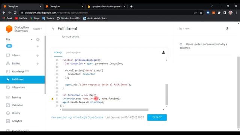Open the Maps bookmark

(x=35, y=18)
